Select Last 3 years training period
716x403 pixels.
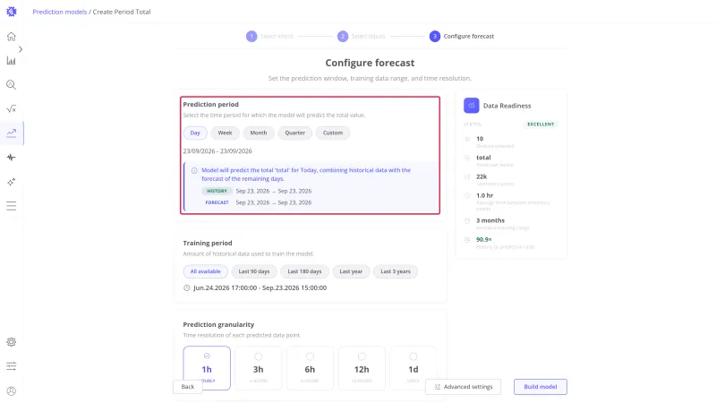pos(396,271)
